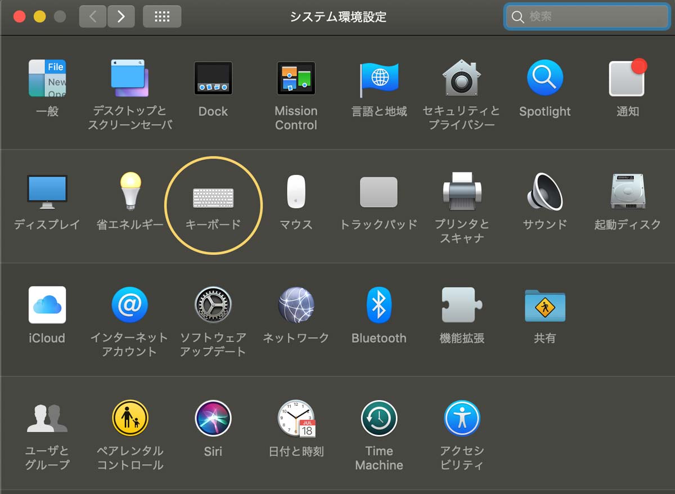The width and height of the screenshot is (675, 494).
Task: Navigate forward using the arrow button
Action: (x=121, y=16)
